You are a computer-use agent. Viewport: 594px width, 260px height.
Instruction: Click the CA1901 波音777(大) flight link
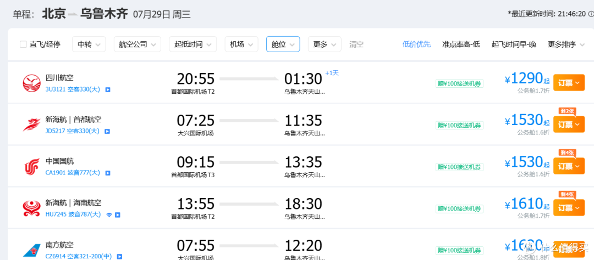(x=73, y=173)
